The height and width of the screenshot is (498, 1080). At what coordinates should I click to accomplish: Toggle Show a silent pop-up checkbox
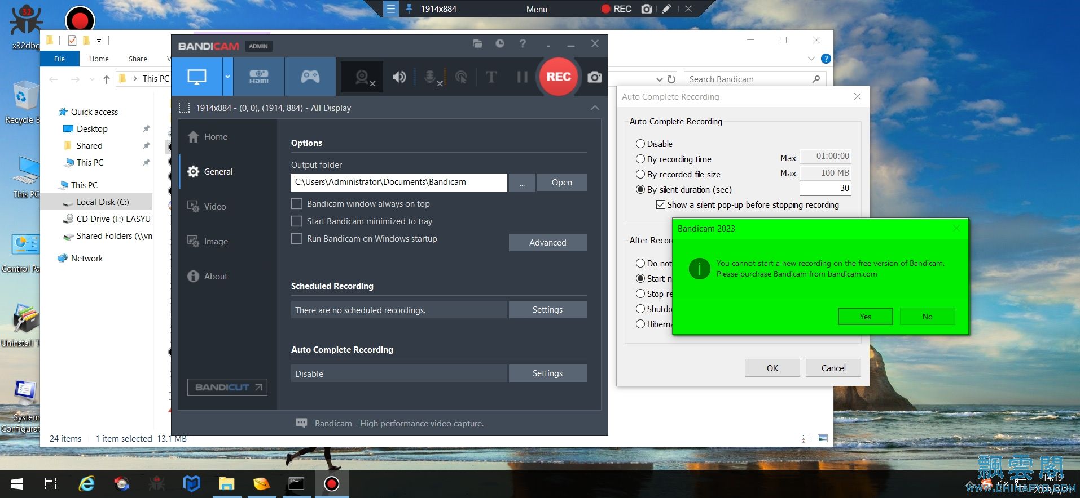(x=660, y=204)
